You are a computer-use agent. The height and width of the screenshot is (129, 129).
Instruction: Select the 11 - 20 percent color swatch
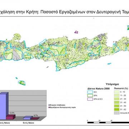coord(117,95)
